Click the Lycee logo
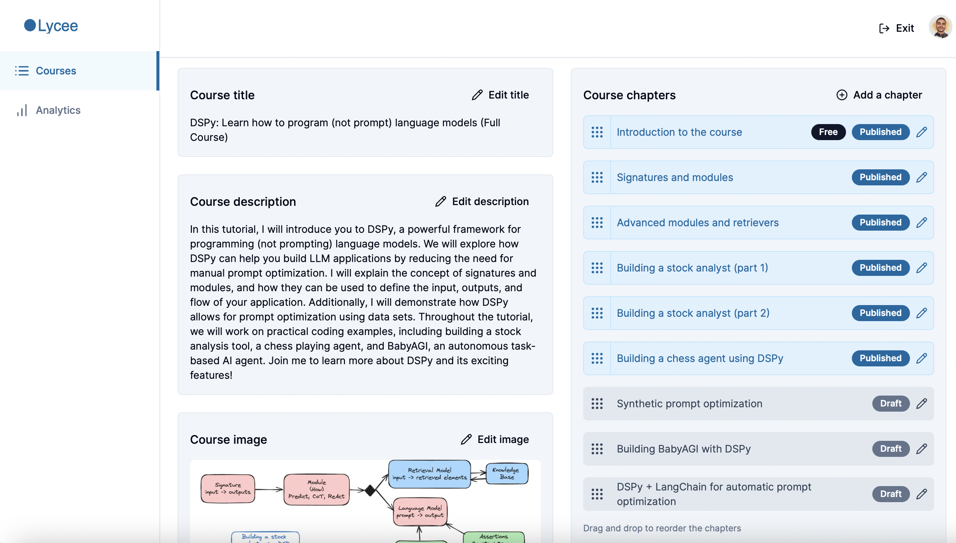The image size is (956, 543). (51, 26)
